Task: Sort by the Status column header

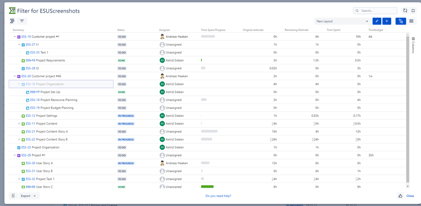Action: (x=121, y=30)
